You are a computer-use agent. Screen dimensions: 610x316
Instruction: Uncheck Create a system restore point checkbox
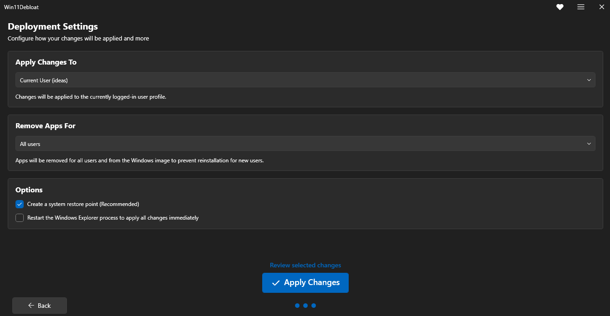[x=20, y=204]
